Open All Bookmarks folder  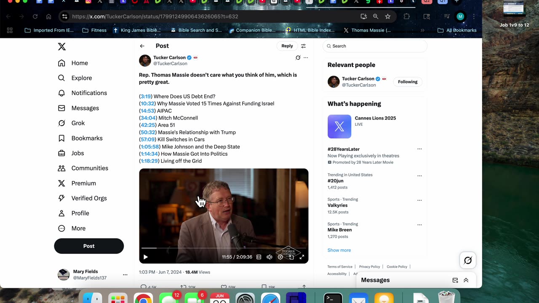click(457, 30)
